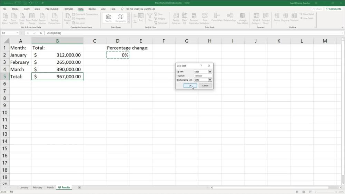345x194 pixels.
Task: Add a new sheet with plus icon
Action: click(x=79, y=187)
